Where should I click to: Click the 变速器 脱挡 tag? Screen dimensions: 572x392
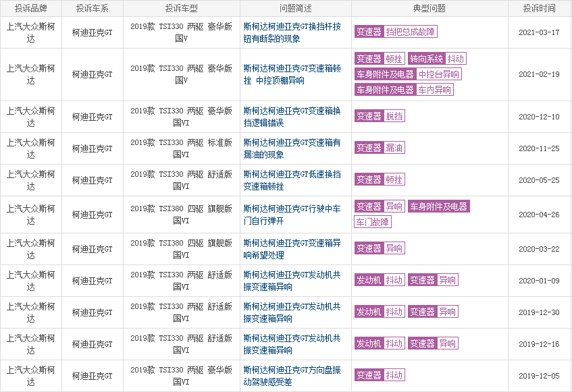pos(380,116)
